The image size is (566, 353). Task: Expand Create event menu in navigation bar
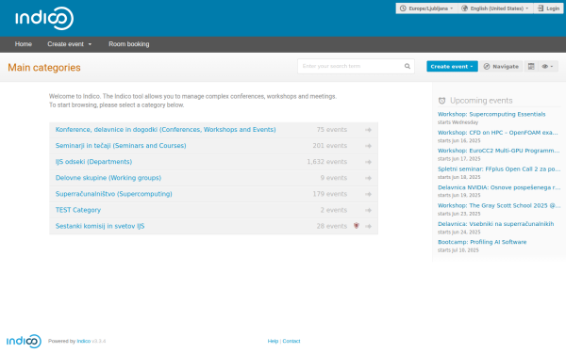pos(69,44)
